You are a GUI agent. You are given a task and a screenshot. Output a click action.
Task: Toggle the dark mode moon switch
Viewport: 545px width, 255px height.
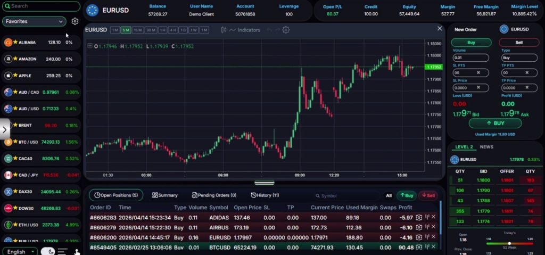(x=47, y=251)
